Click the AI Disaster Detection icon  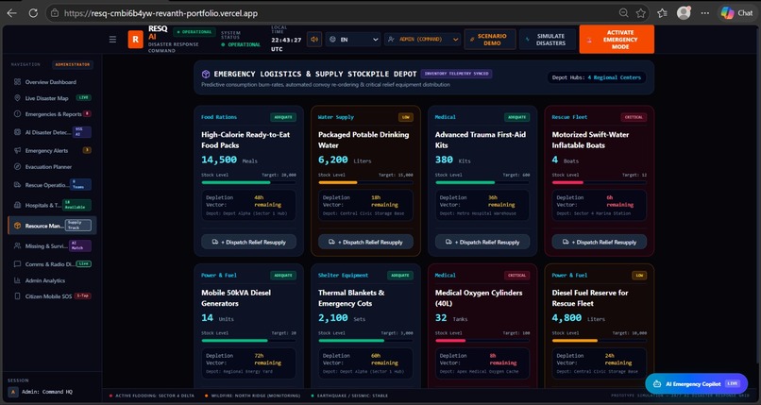pyautogui.click(x=18, y=132)
